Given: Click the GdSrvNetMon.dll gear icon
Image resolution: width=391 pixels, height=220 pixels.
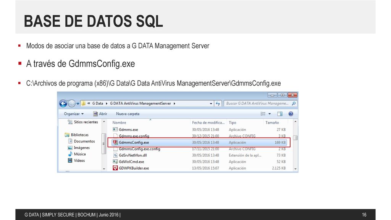Looking at the screenshot, I should click(115, 155).
